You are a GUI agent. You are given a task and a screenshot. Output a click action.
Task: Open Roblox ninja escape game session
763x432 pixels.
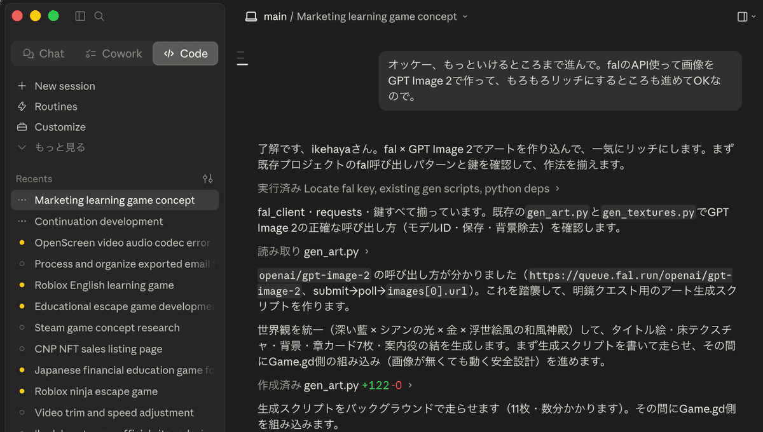tap(115, 391)
